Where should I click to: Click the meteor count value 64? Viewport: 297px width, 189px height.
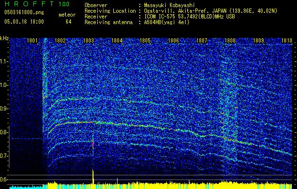pos(68,22)
